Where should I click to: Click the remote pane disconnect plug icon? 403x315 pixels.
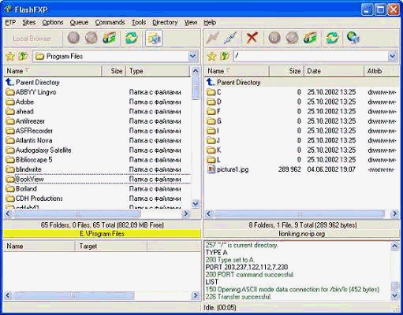click(x=230, y=38)
